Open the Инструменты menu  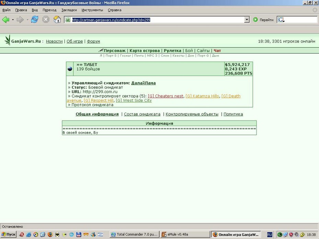(x=92, y=10)
